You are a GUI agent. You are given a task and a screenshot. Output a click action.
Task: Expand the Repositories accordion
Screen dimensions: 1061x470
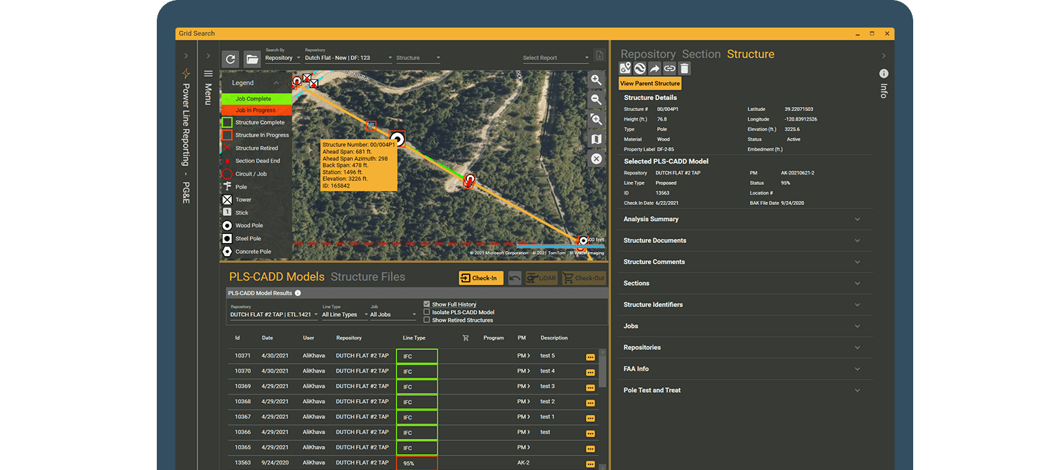pyautogui.click(x=745, y=348)
